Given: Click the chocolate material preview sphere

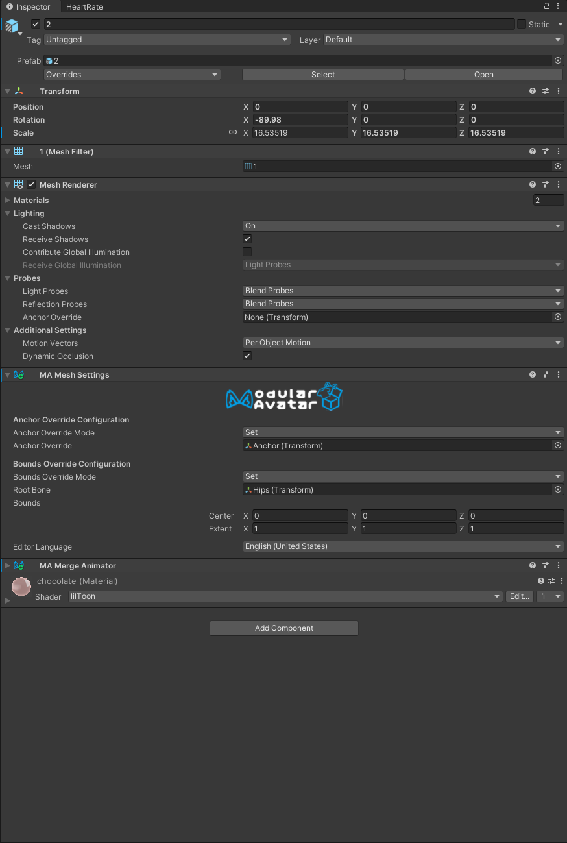Looking at the screenshot, I should click(x=21, y=587).
